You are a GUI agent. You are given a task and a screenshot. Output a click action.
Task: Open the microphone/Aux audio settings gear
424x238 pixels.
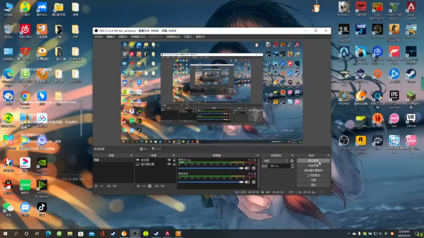(254, 168)
